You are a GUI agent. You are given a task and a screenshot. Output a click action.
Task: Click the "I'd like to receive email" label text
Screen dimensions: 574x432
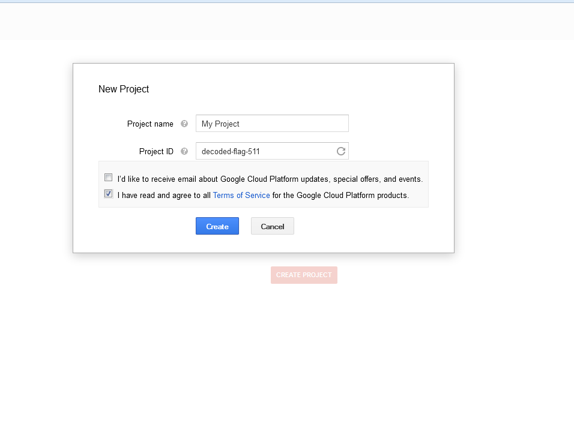click(270, 179)
